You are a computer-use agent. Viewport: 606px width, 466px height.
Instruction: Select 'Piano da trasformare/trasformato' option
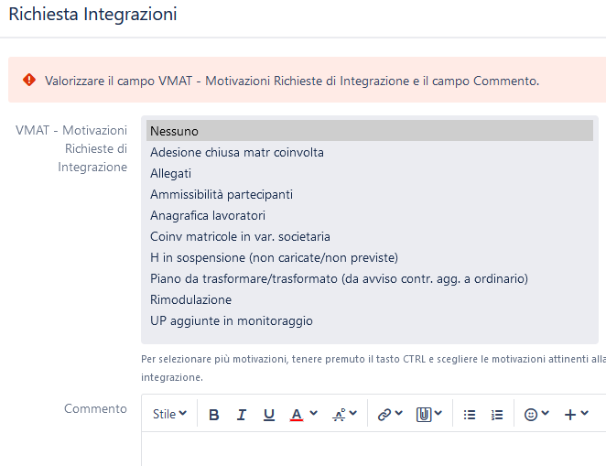pos(370,278)
